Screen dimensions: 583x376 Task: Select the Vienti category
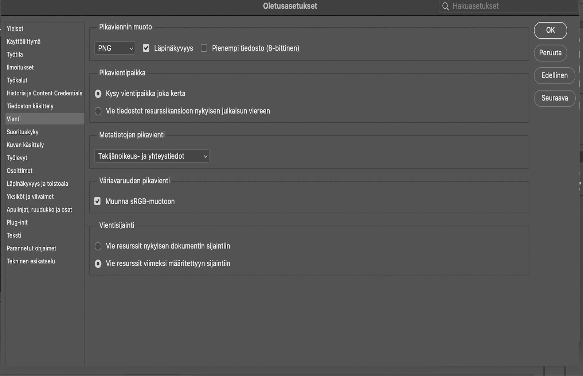point(45,119)
